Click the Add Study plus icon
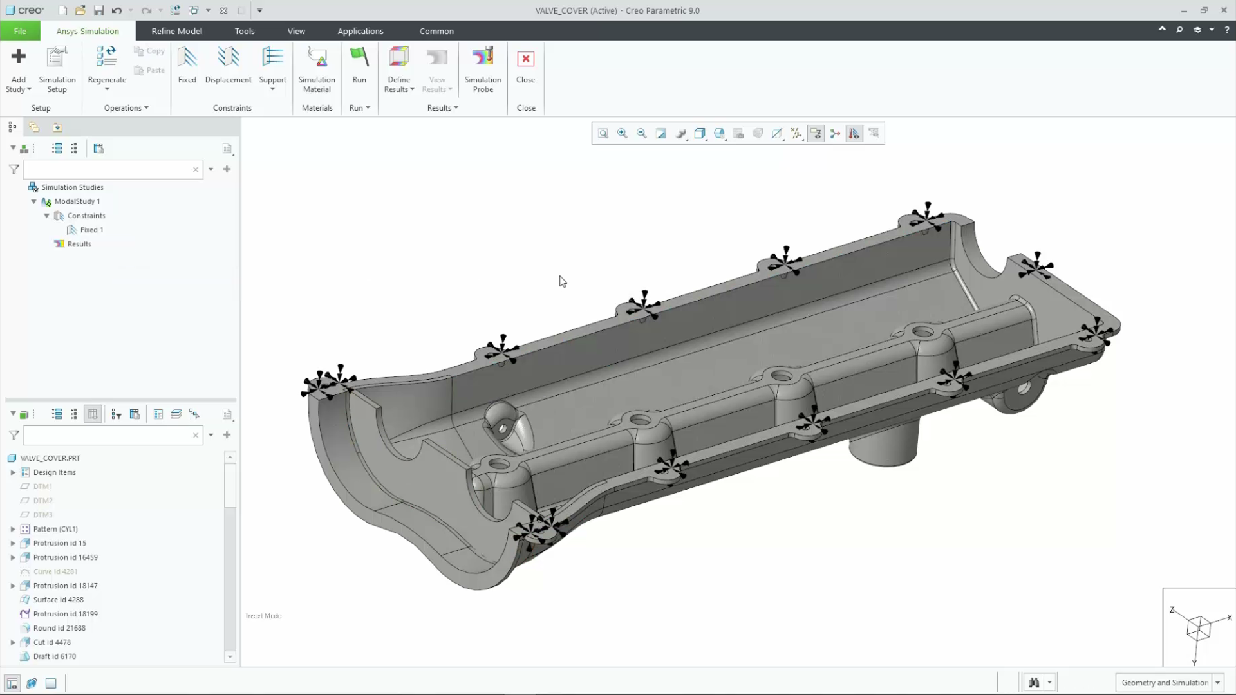Image resolution: width=1236 pixels, height=695 pixels. [x=18, y=57]
